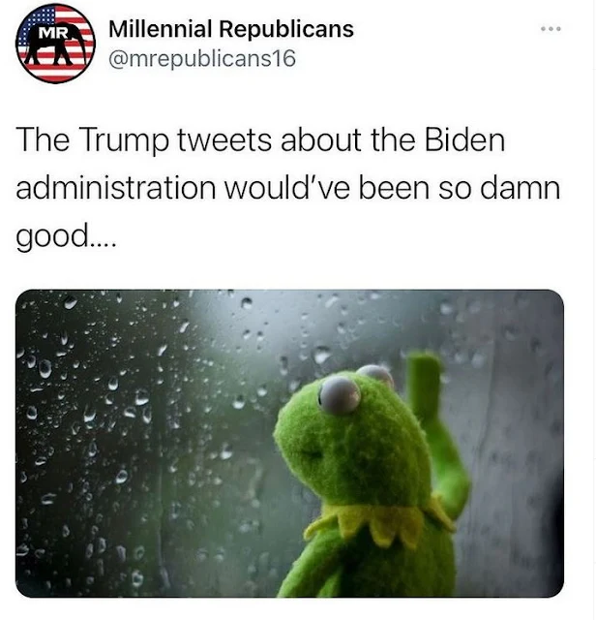Click the Millennial Republicans profile avatar
The height and width of the screenshot is (620, 596).
click(x=55, y=43)
